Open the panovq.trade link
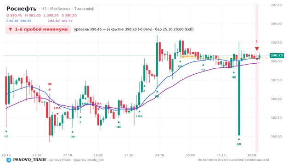Screen dimensions: 294x165 pos(60,160)
